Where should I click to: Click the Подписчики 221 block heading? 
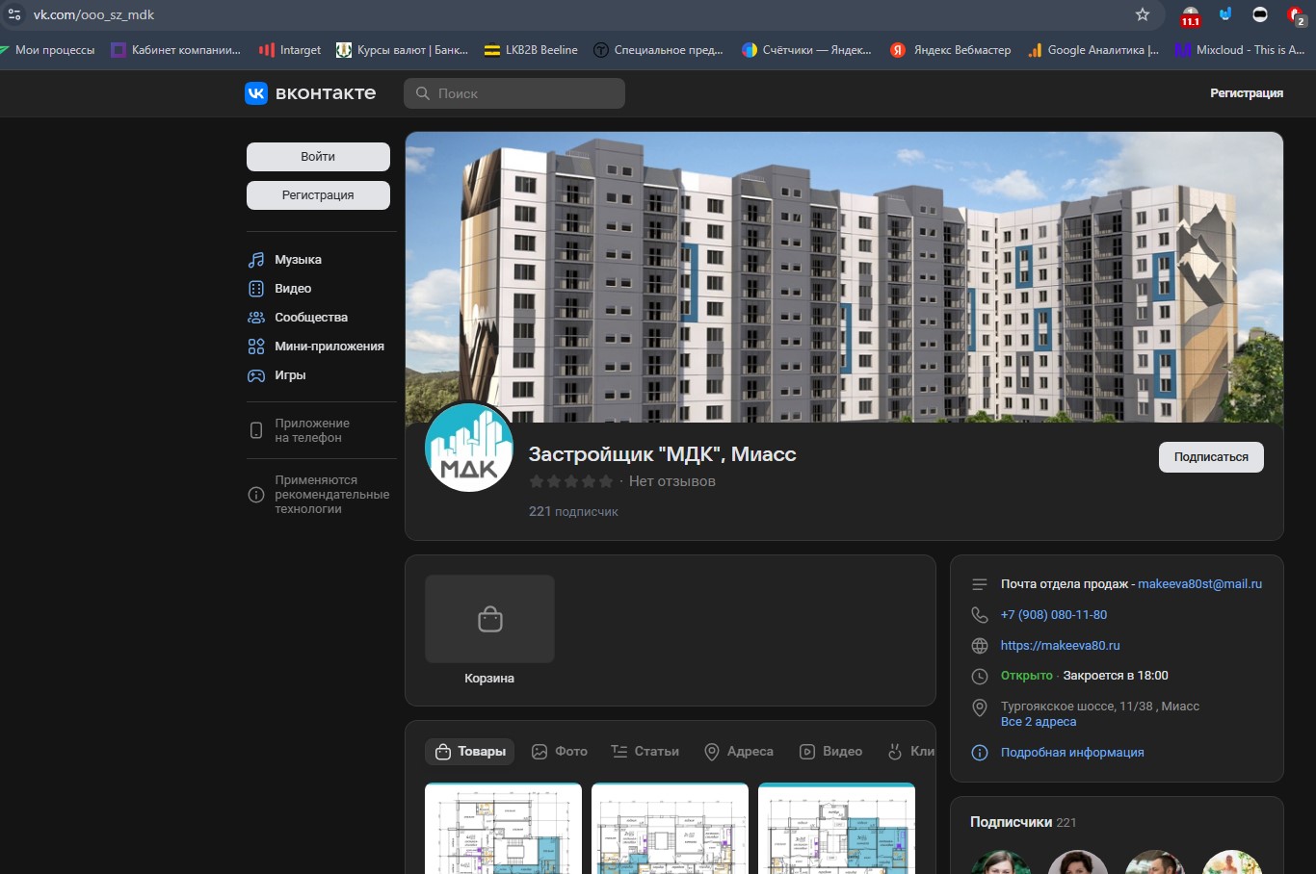pyautogui.click(x=1023, y=822)
